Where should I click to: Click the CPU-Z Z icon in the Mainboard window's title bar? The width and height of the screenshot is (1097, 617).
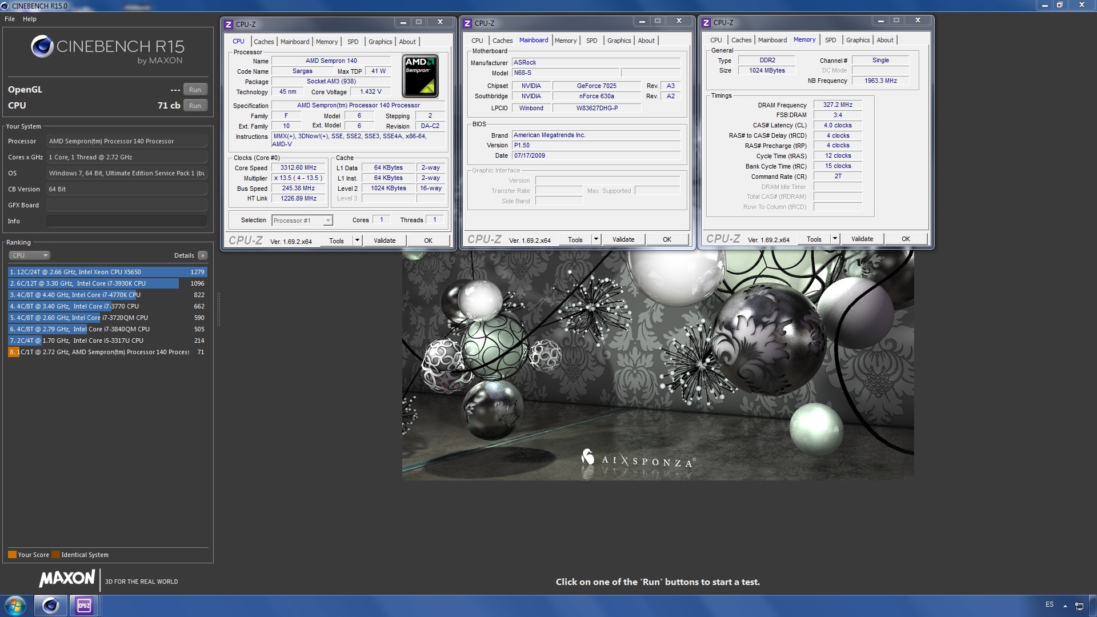(467, 23)
